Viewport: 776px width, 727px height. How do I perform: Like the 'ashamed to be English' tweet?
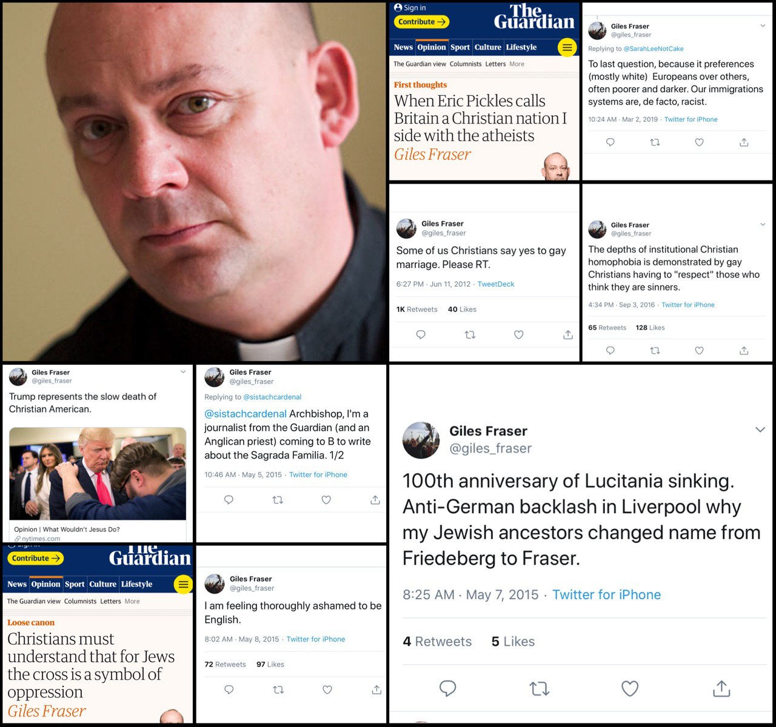(x=327, y=689)
